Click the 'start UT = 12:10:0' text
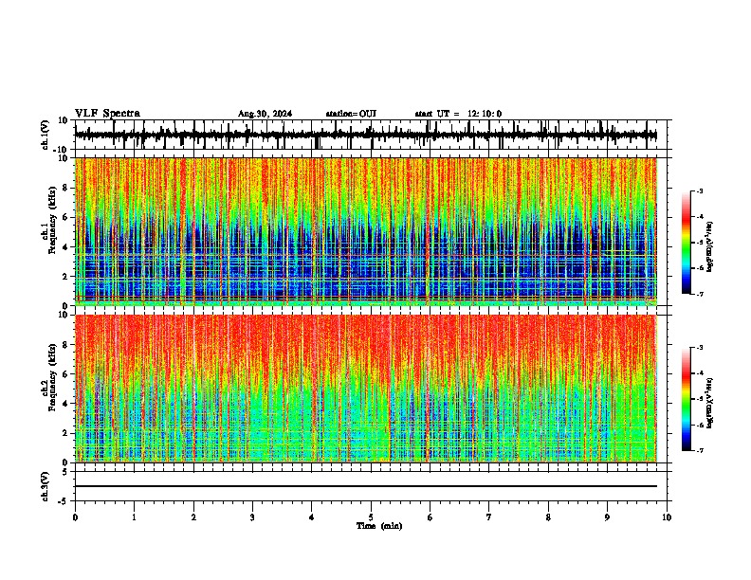 click(x=458, y=114)
